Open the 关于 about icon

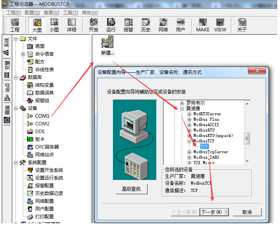[242, 25]
